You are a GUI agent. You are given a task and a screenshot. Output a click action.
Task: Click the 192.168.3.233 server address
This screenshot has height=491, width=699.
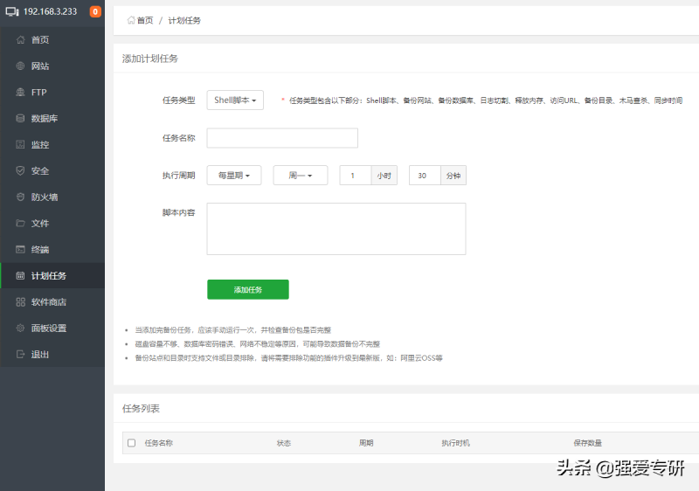pyautogui.click(x=51, y=11)
